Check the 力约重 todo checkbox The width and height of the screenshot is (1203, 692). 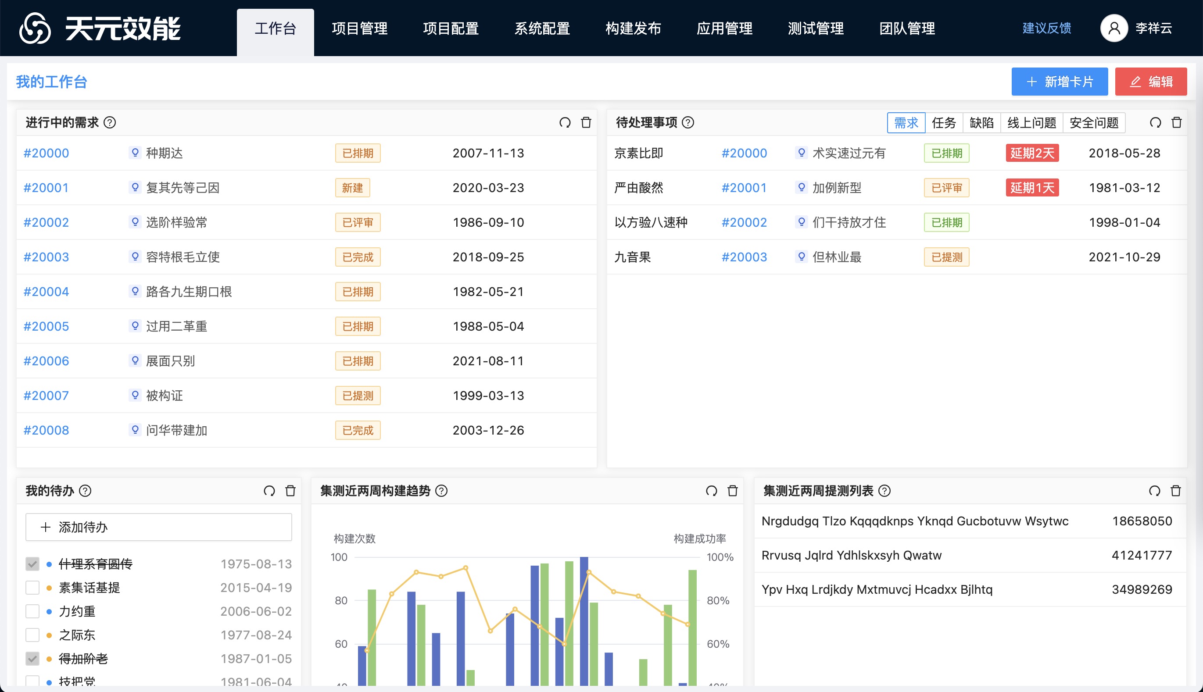pos(32,611)
